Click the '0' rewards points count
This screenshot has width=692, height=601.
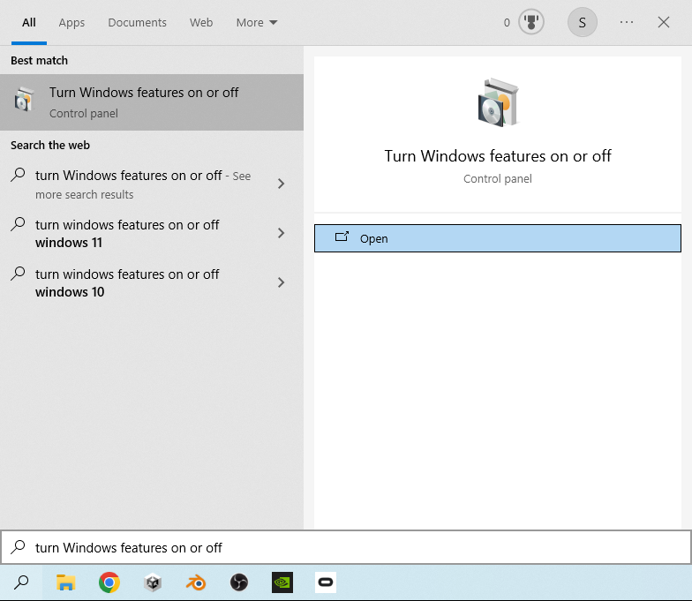pyautogui.click(x=507, y=23)
